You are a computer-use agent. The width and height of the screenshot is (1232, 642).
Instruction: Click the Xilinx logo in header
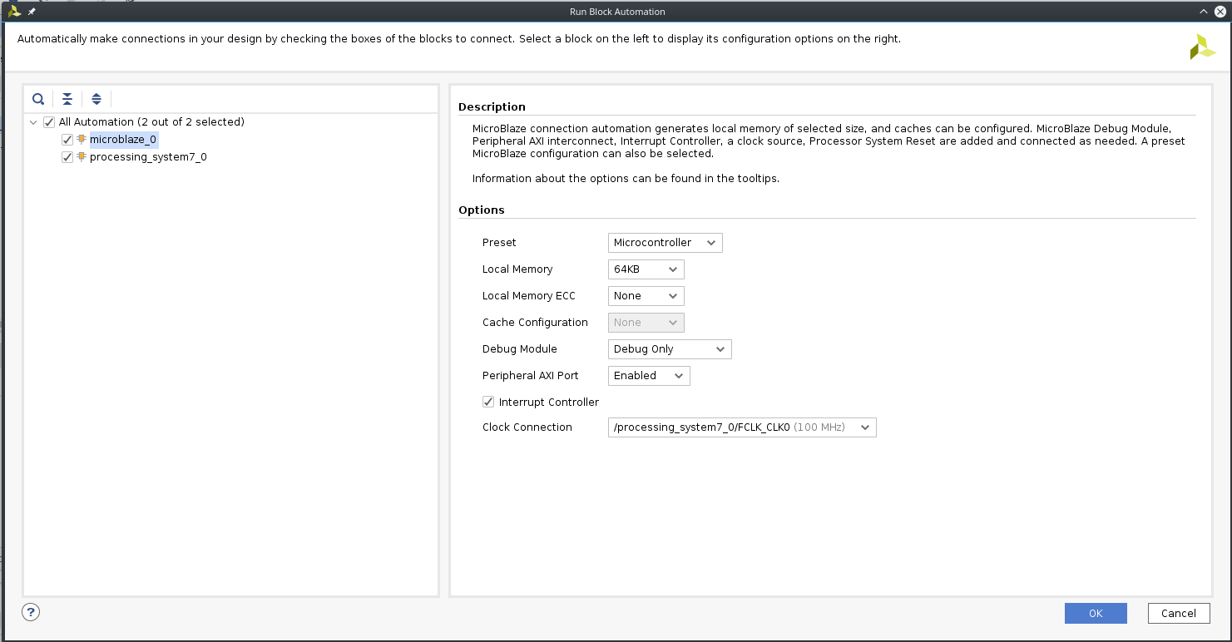tap(1202, 47)
